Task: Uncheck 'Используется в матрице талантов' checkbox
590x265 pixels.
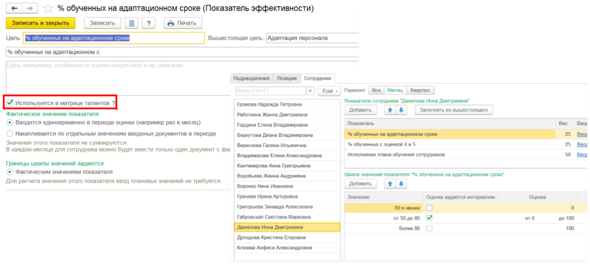Action: [x=10, y=103]
